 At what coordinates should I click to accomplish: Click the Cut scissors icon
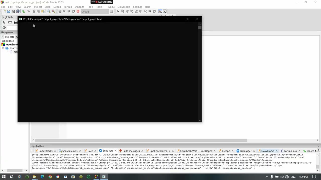[x=34, y=11]
